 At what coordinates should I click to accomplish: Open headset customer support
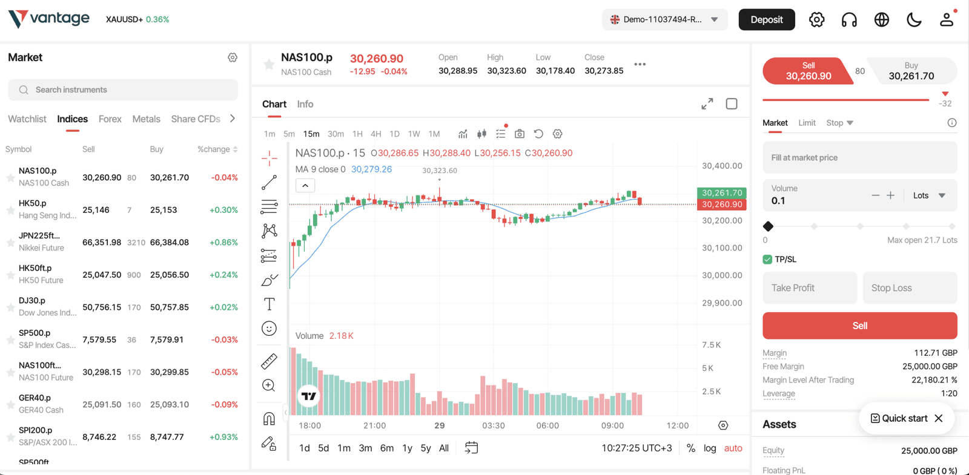tap(849, 19)
